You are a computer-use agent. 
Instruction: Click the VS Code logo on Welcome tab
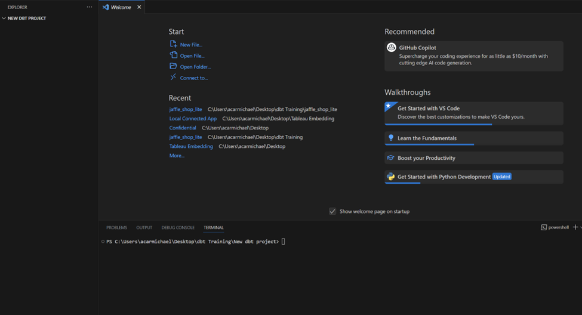[106, 7]
